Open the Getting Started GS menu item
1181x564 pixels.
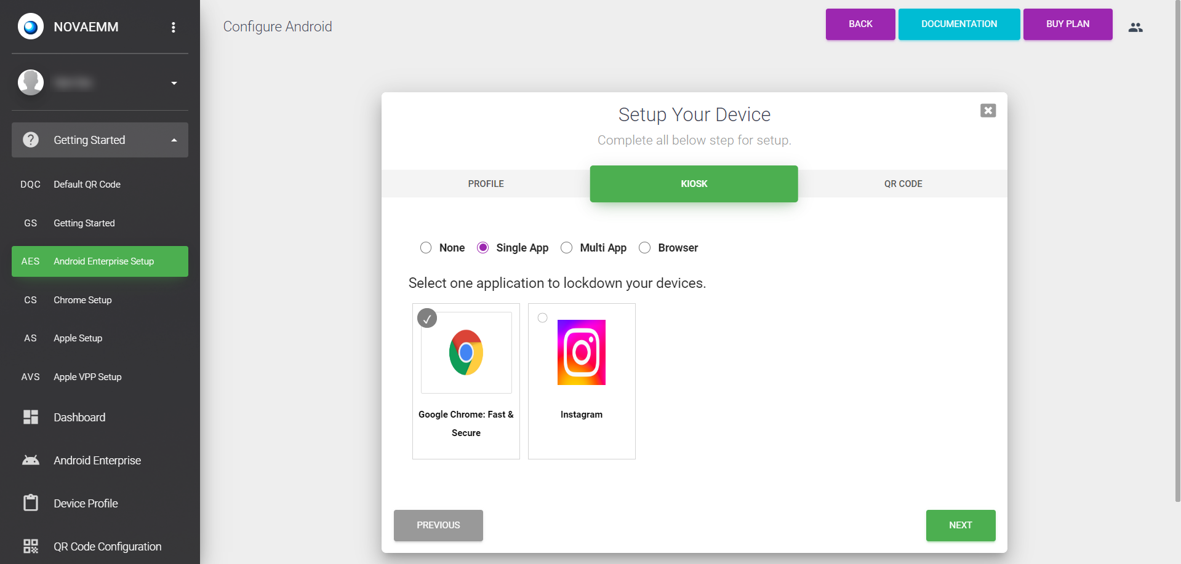click(100, 223)
